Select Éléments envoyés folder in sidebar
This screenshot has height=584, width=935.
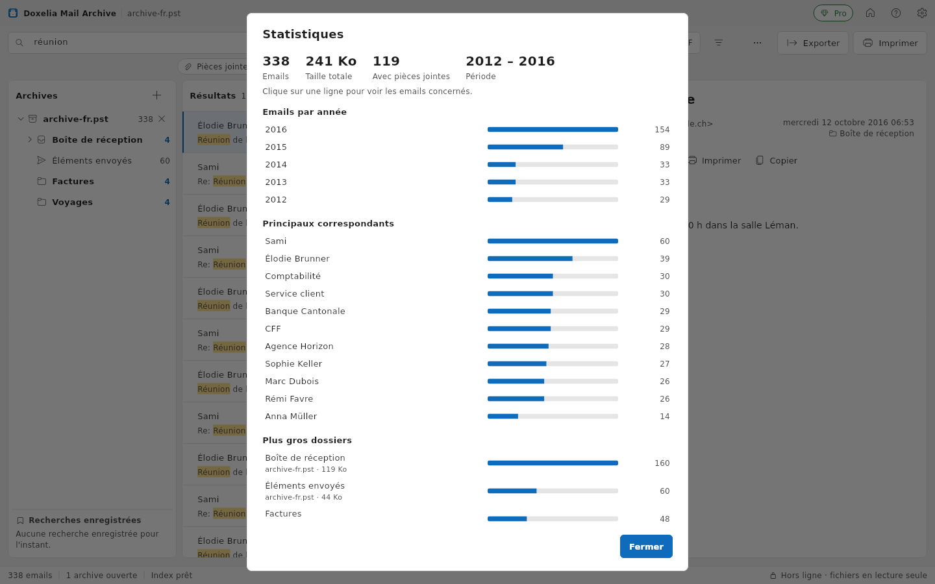click(92, 160)
